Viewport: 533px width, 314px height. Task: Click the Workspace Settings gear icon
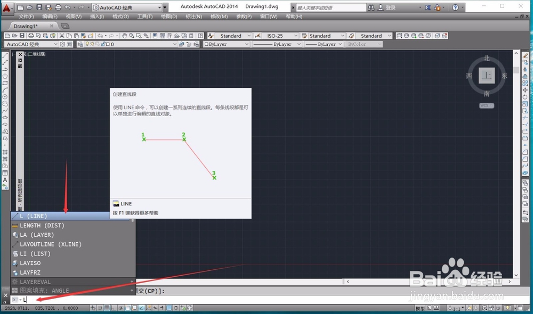click(62, 44)
